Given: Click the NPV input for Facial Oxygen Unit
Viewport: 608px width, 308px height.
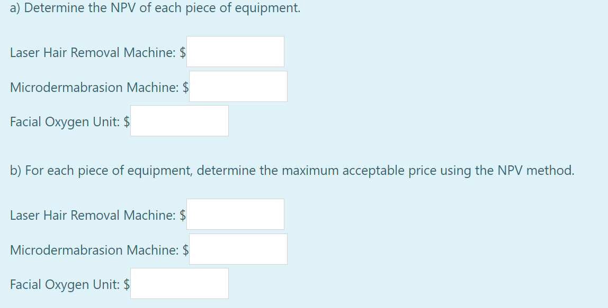Looking at the screenshot, I should [179, 121].
